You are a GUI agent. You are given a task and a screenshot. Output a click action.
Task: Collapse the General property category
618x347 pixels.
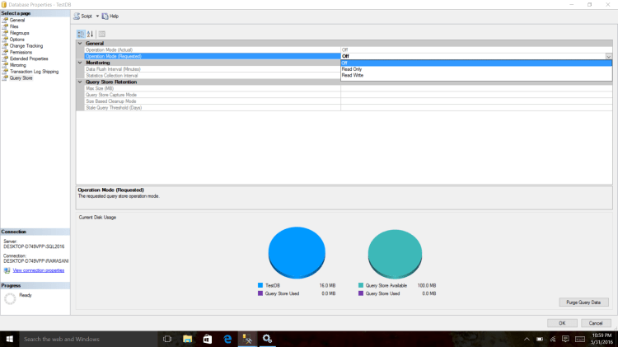click(x=80, y=44)
